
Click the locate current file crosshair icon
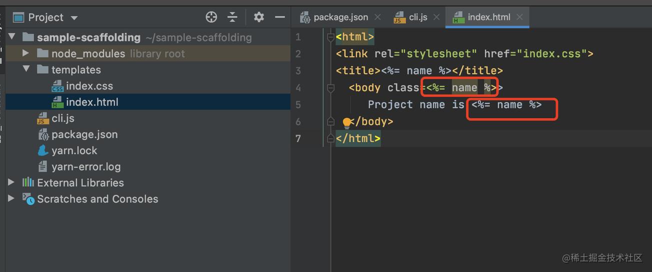pyautogui.click(x=211, y=17)
